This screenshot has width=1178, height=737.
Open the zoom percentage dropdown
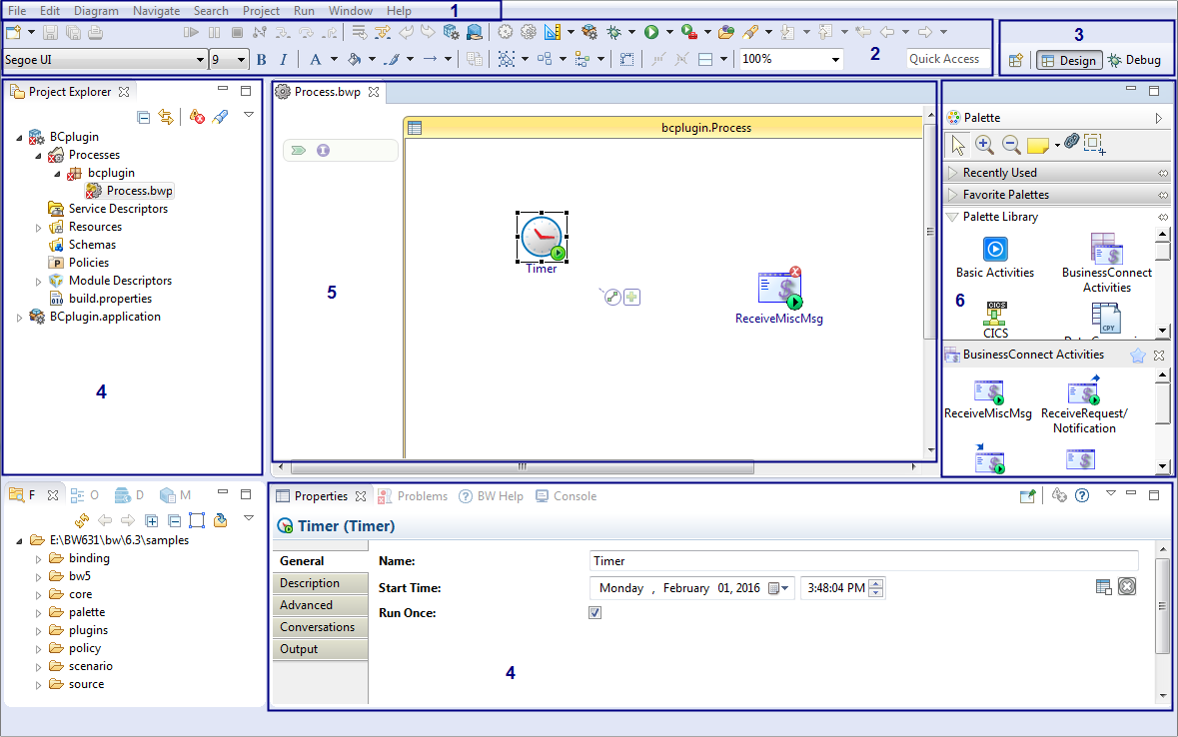pyautogui.click(x=836, y=60)
